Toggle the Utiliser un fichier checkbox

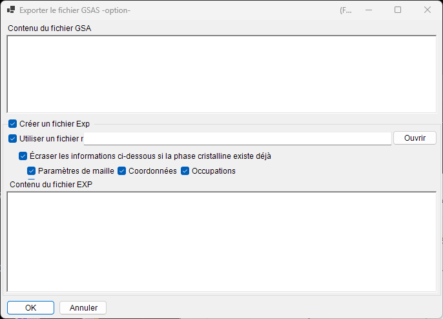coord(12,139)
